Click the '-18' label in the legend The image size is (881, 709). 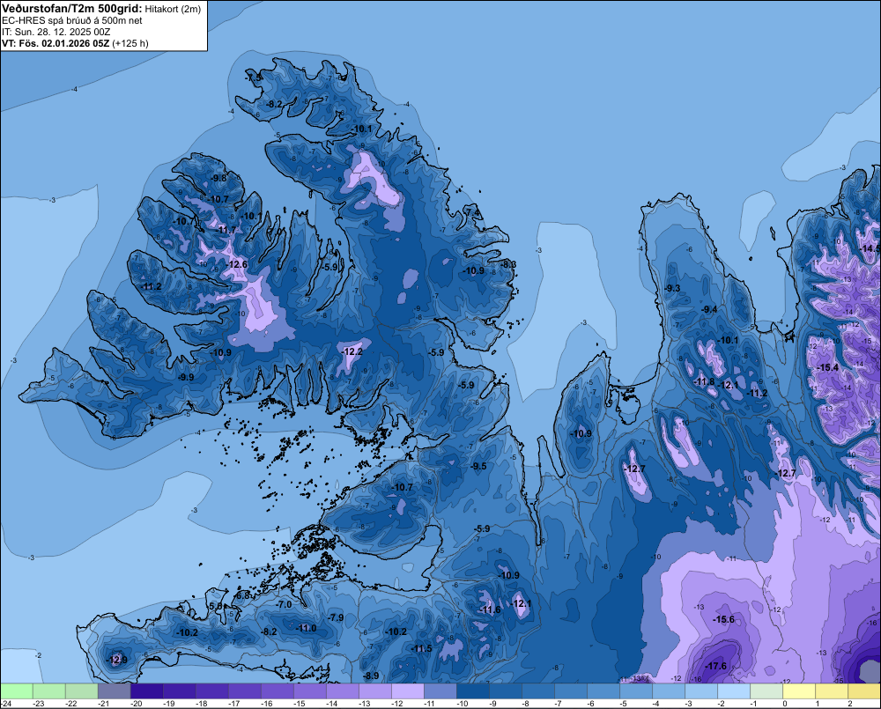coord(201,704)
